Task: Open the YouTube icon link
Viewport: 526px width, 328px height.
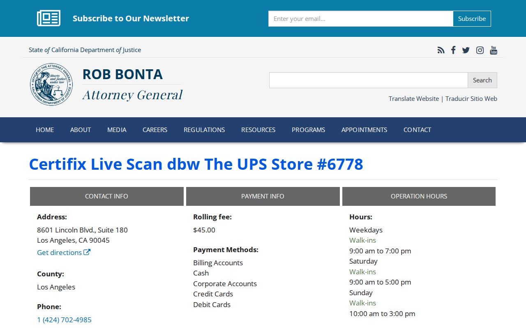Action: (x=494, y=50)
